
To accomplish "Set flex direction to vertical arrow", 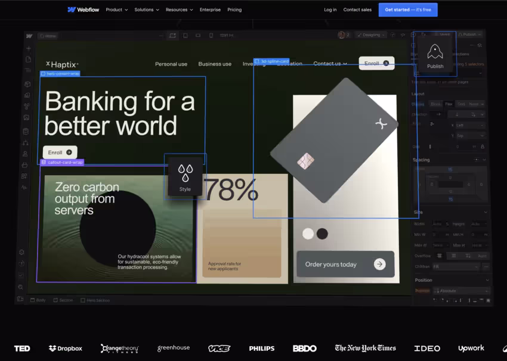I will click(x=457, y=114).
